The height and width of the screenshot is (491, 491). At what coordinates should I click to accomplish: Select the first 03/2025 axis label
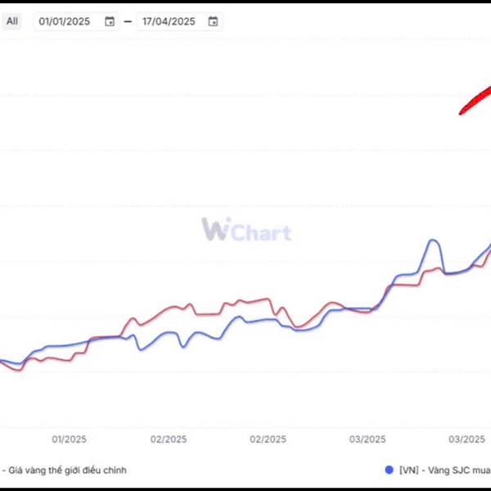tap(367, 439)
